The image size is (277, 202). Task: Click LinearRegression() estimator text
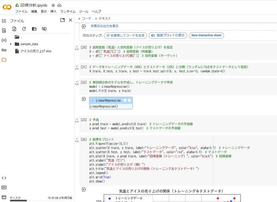104,106
